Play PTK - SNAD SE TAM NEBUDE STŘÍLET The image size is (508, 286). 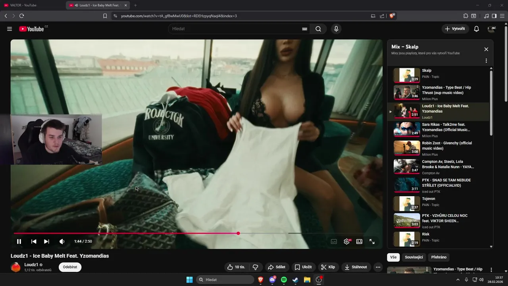439,186
